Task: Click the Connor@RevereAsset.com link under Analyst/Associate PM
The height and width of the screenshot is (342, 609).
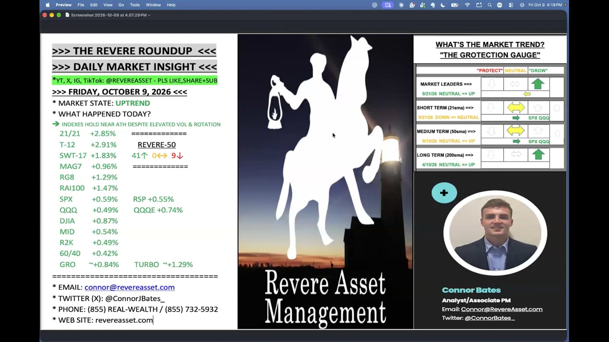Action: (501, 309)
